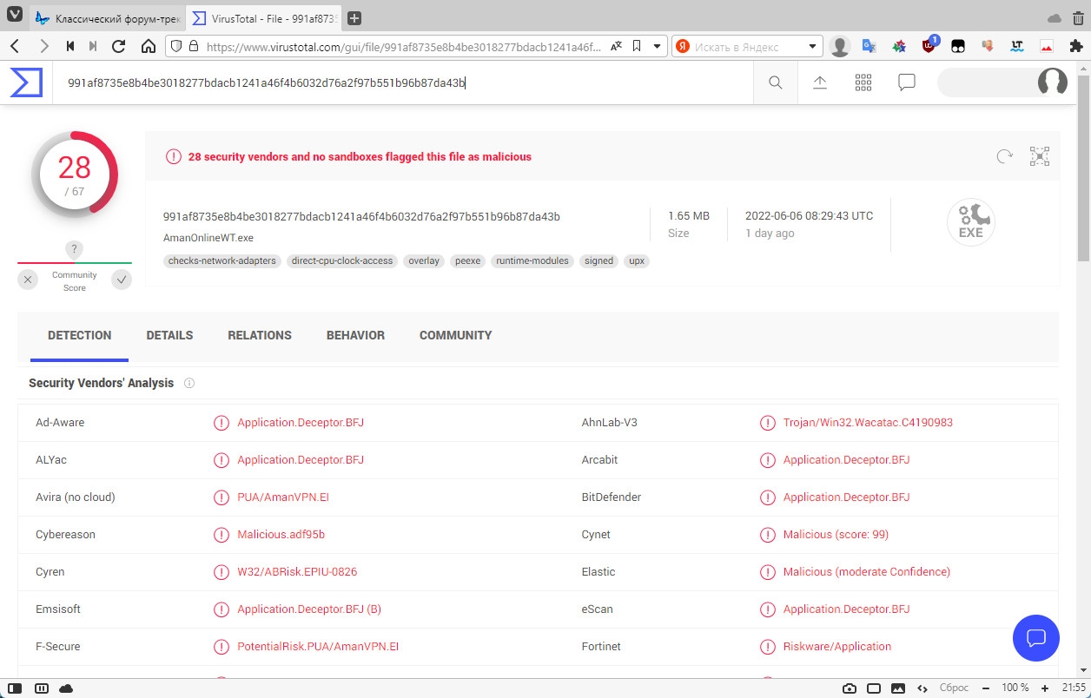
Task: Click the AmanOnlineWT.exe filename
Action: click(208, 237)
